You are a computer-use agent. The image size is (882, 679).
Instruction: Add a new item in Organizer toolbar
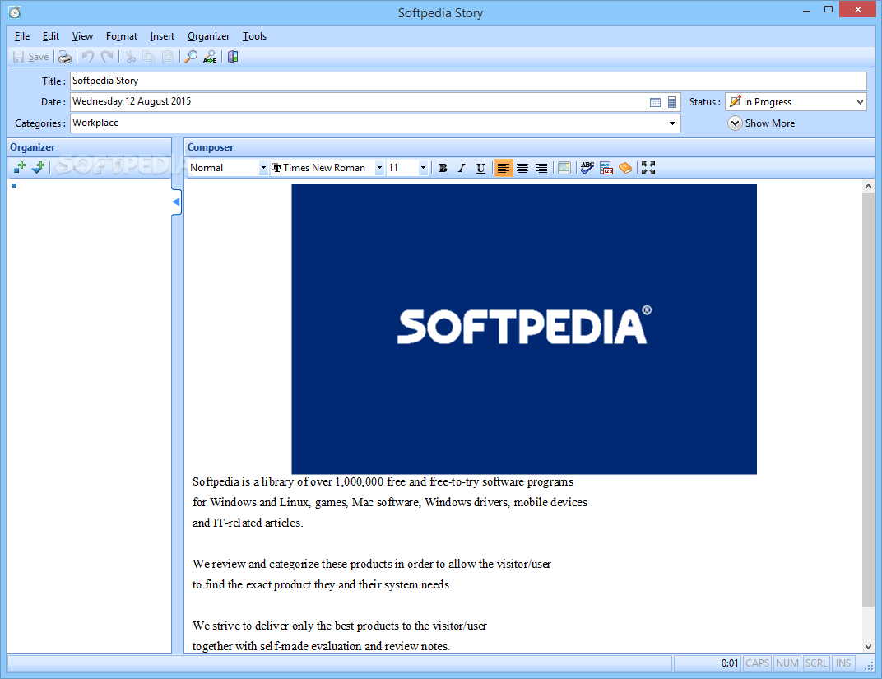(x=20, y=167)
